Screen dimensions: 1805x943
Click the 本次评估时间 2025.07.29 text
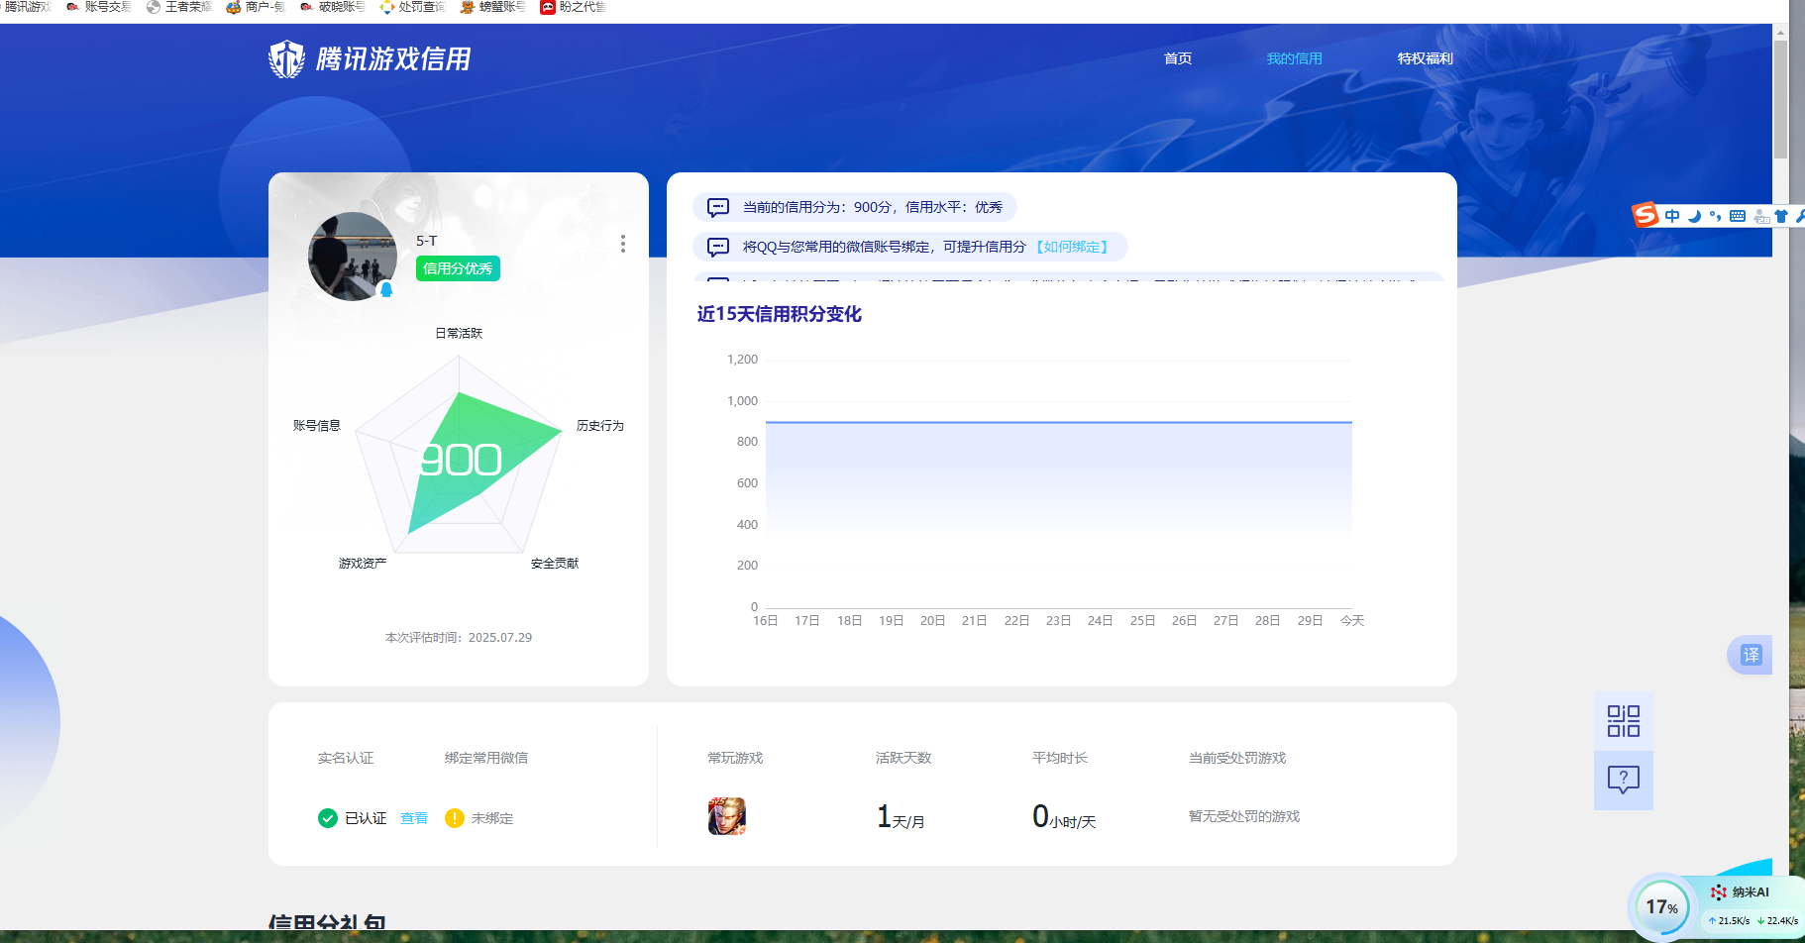click(459, 637)
